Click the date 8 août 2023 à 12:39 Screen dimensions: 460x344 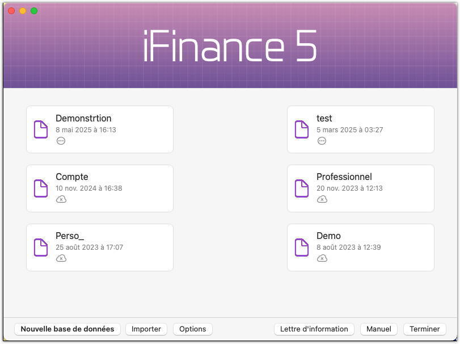click(x=348, y=247)
